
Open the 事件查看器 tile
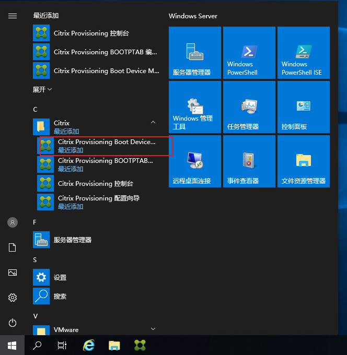249,161
